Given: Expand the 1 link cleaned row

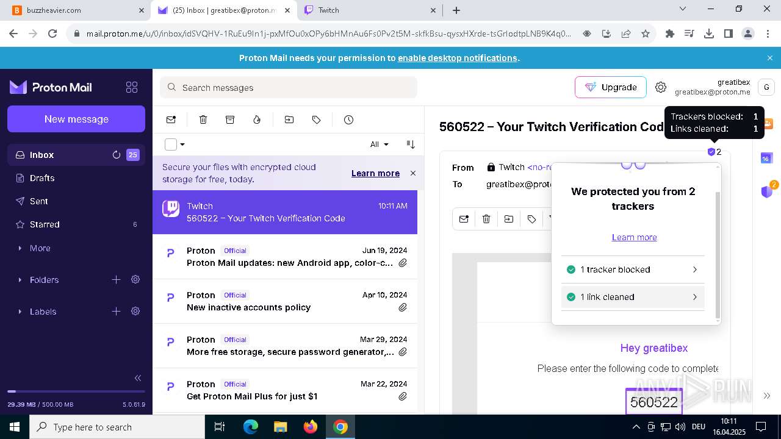Looking at the screenshot, I should [x=633, y=297].
